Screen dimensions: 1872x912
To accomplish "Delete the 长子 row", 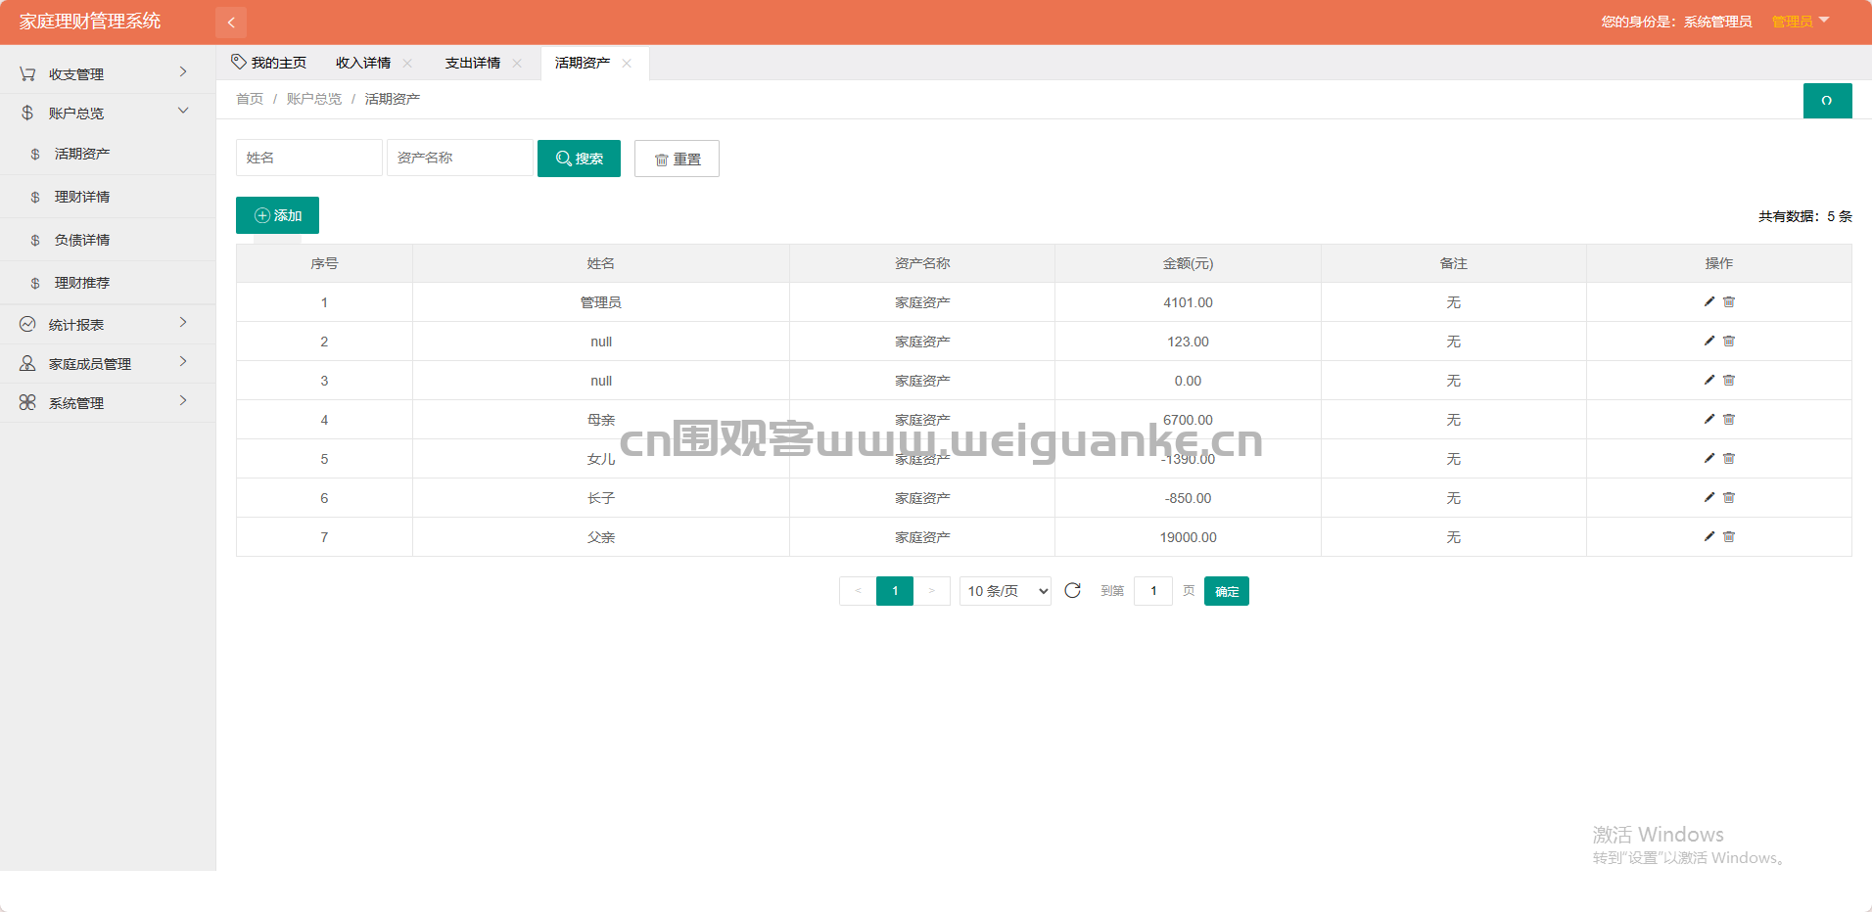I will (x=1729, y=497).
